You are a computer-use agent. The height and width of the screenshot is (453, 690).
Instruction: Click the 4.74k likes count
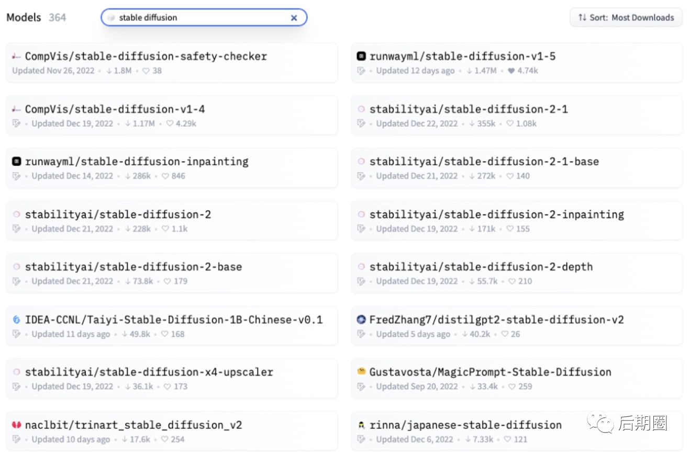pyautogui.click(x=528, y=71)
